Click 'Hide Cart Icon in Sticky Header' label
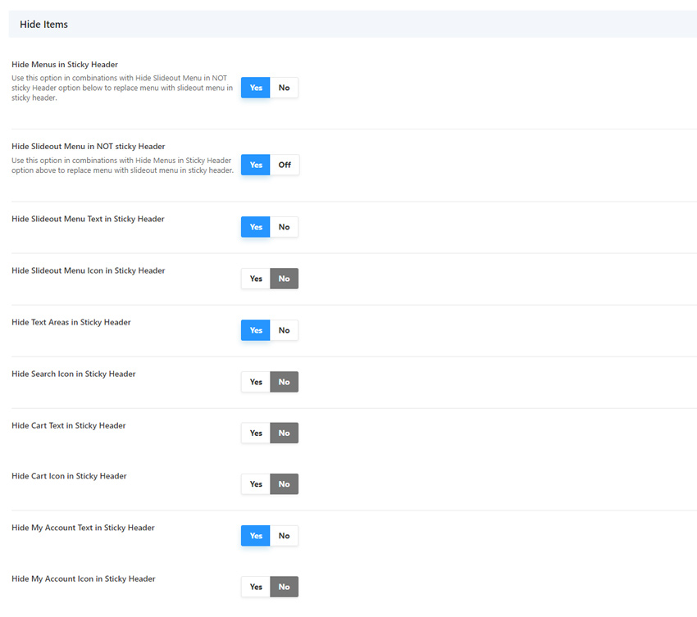697x617 pixels. 69,476
